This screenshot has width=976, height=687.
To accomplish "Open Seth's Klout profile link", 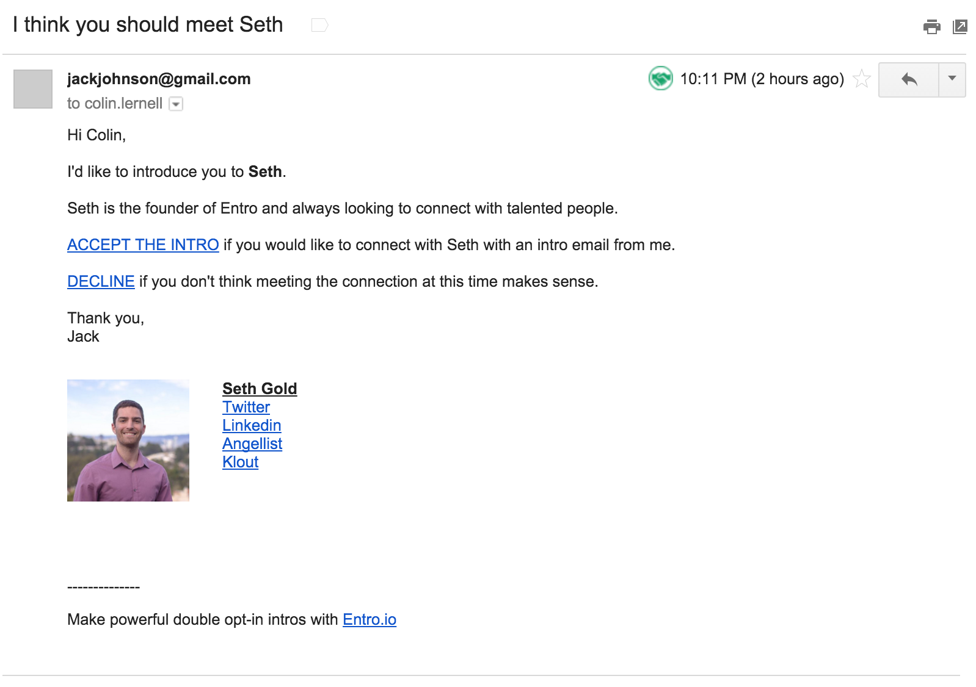I will coord(241,462).
